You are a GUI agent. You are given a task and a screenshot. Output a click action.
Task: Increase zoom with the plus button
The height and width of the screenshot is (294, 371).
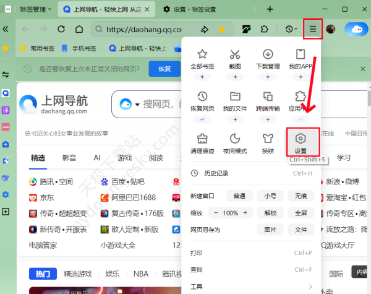click(x=245, y=213)
